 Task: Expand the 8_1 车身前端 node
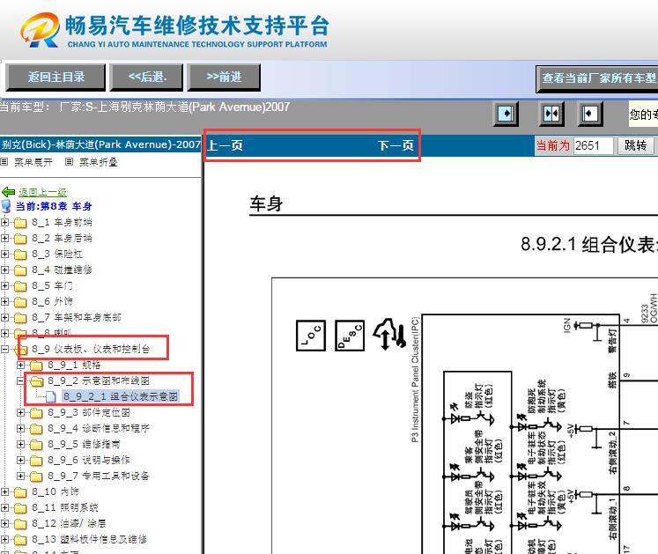(4, 223)
